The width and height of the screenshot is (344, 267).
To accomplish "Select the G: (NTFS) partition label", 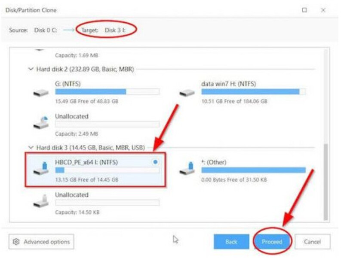I will click(68, 84).
